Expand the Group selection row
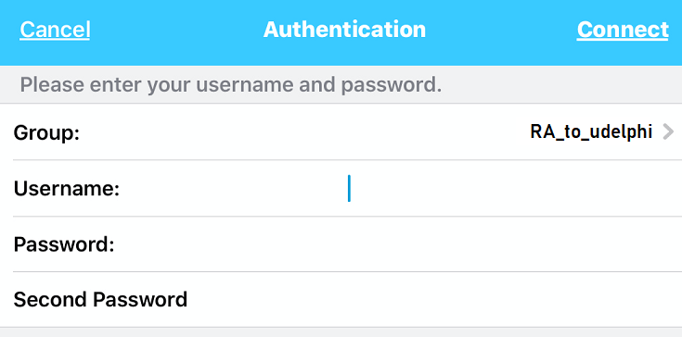 pyautogui.click(x=341, y=131)
